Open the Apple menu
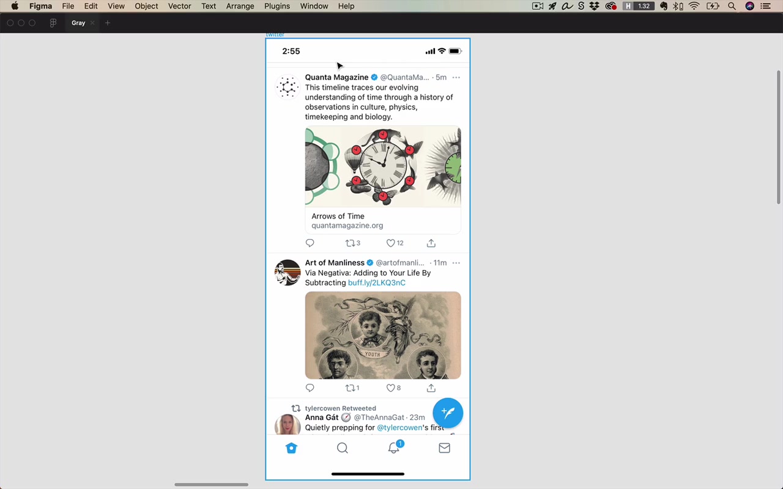783x489 pixels. click(15, 6)
